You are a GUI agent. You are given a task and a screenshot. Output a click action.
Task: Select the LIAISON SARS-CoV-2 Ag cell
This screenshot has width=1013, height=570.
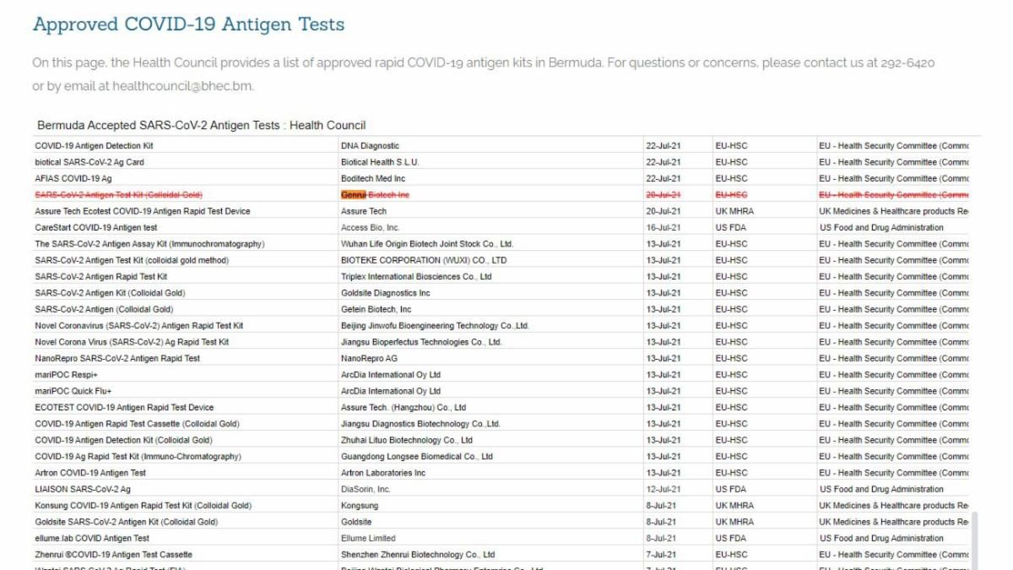[x=83, y=490]
